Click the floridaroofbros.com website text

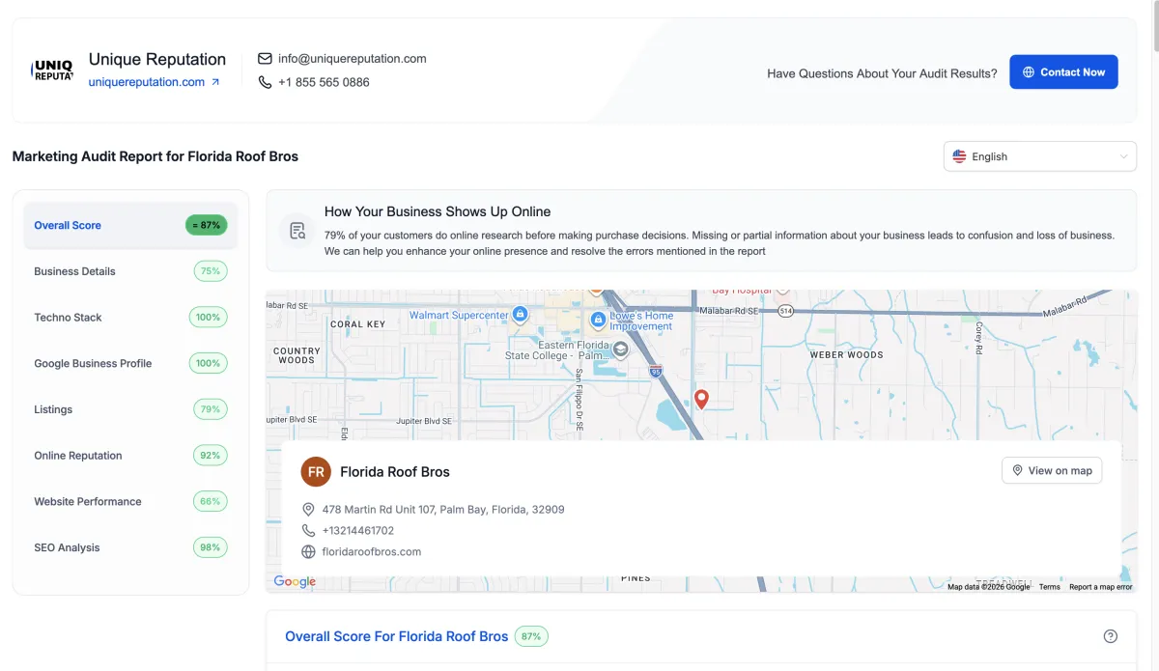(372, 552)
